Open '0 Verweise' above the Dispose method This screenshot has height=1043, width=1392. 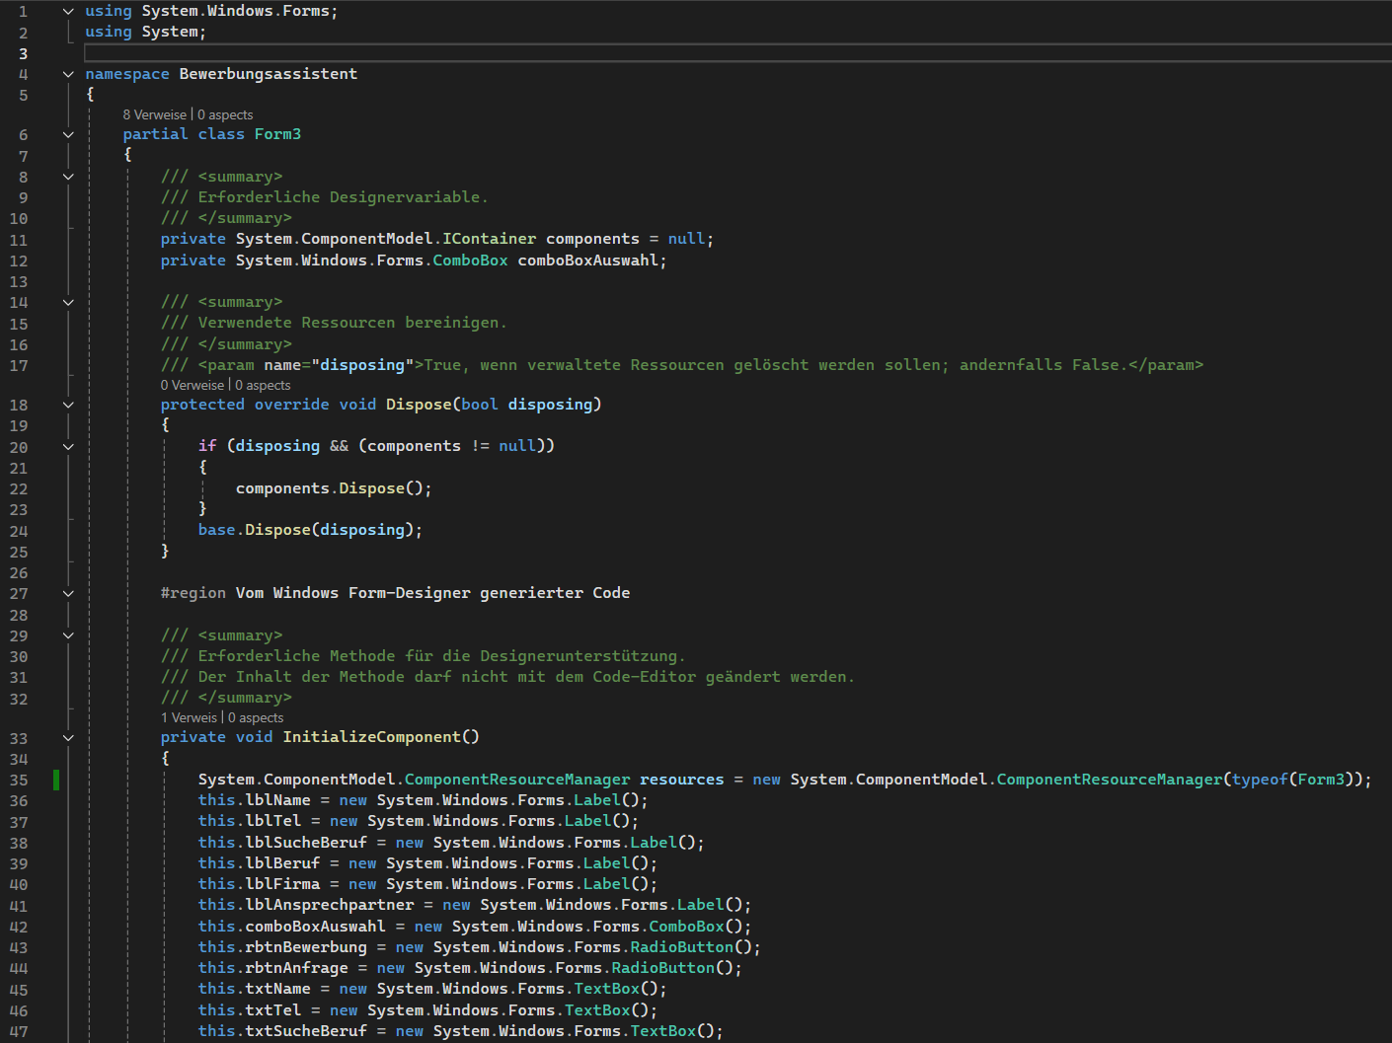point(193,386)
